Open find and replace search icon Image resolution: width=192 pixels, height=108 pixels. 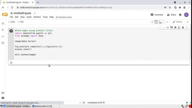pyautogui.click(x=3, y=30)
